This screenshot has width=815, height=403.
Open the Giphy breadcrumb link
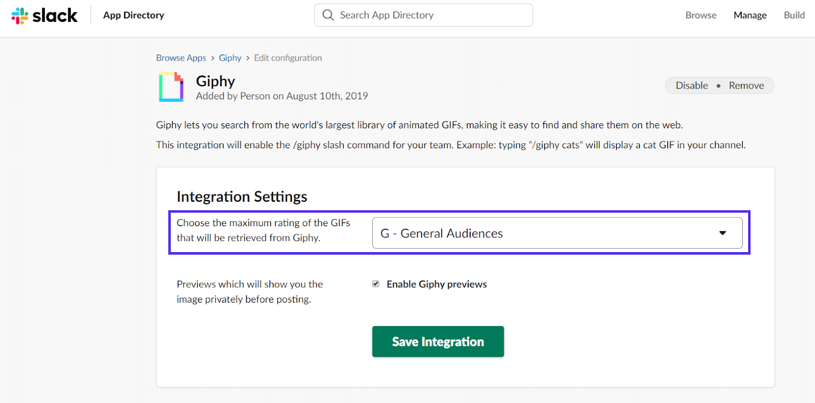pyautogui.click(x=230, y=58)
